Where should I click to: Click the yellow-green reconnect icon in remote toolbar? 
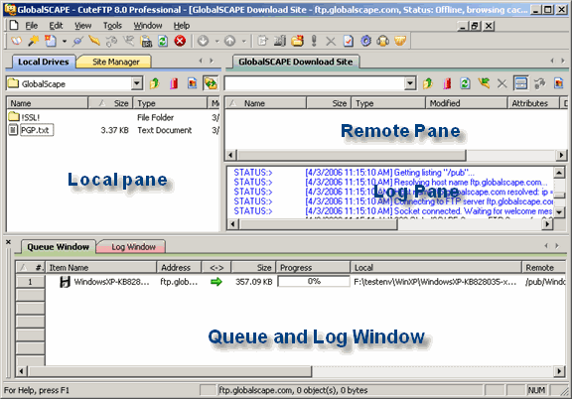484,83
